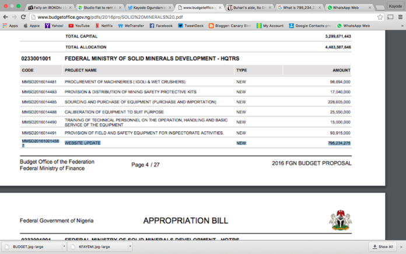Expand options for KFAYEMI.jpg-large download
Screen dimensions: 406x254
(129, 247)
